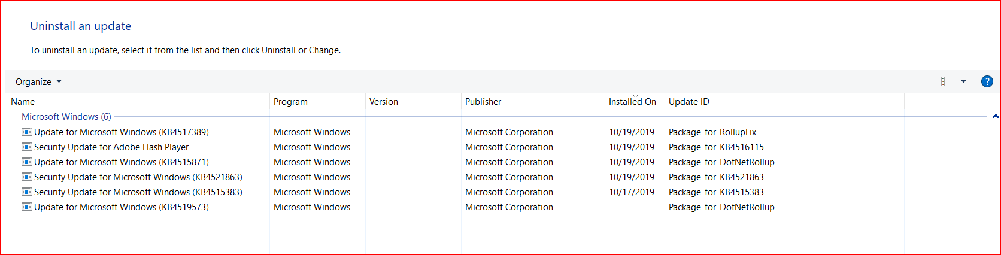Screen dimensions: 1001x255
Task: Select Security Update for Adobe Flash Player
Action: pyautogui.click(x=111, y=147)
